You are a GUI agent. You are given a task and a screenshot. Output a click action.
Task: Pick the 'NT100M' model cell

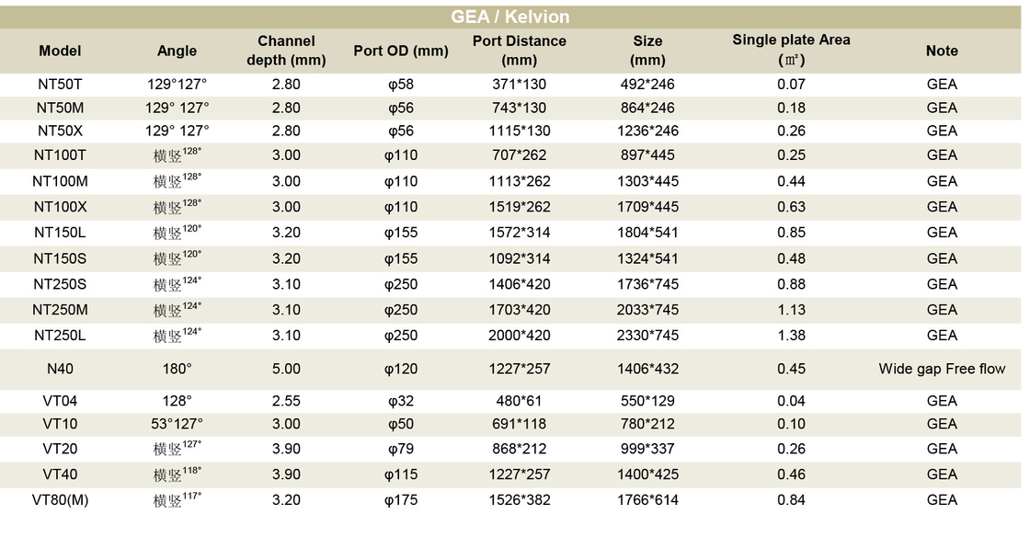coord(60,181)
